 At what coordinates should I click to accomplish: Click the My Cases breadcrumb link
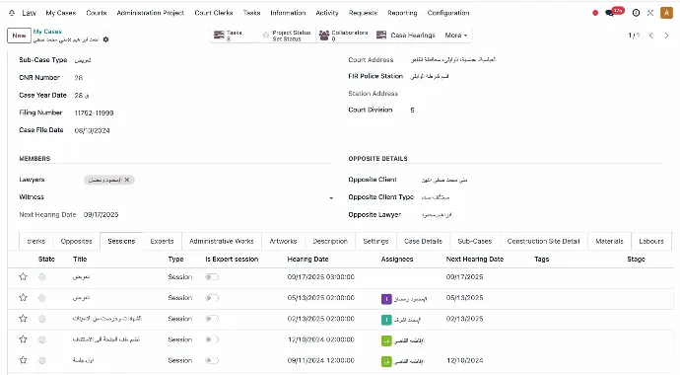click(47, 32)
